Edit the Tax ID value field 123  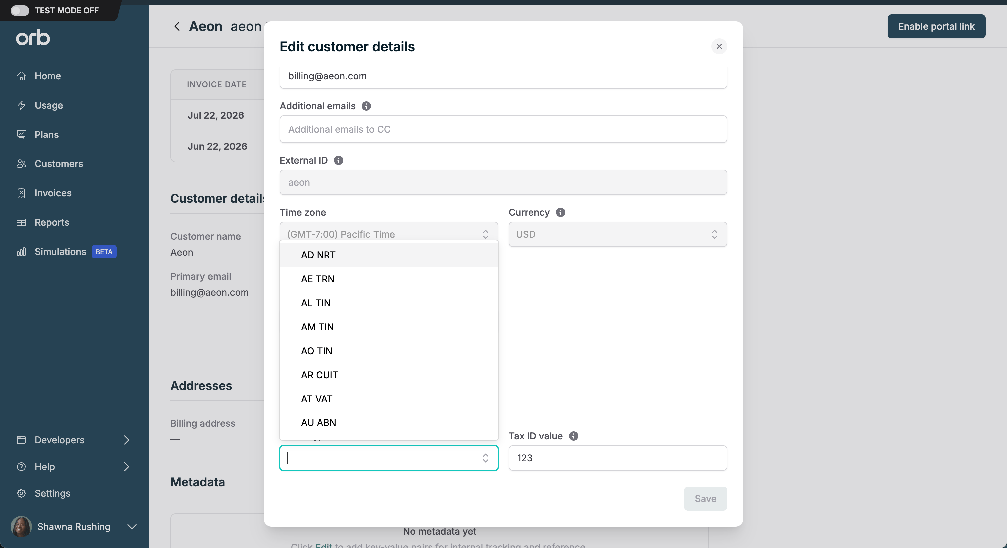[x=618, y=458]
